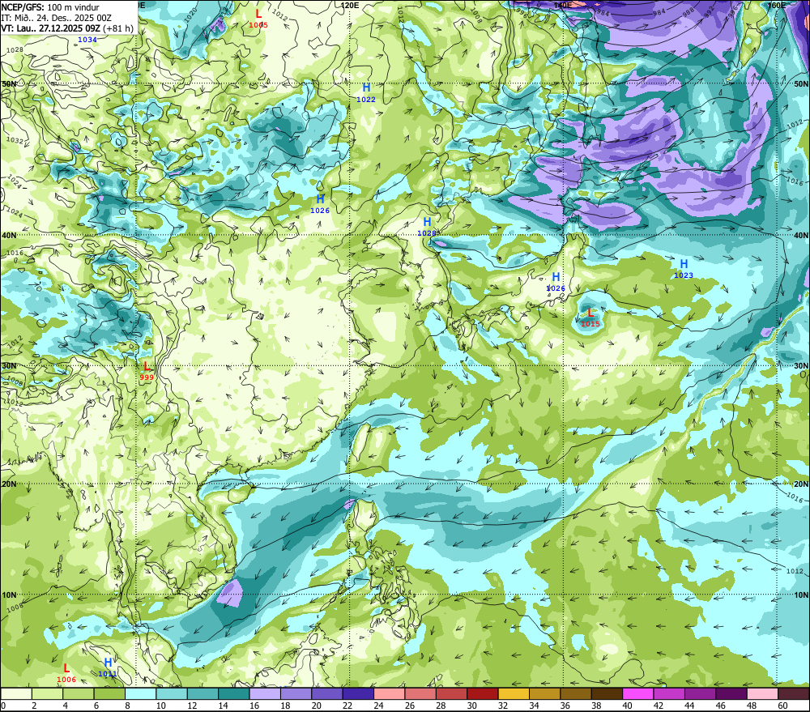Select the 26–28 salmon legend swatch
The width and height of the screenshot is (810, 712).
pos(420,693)
